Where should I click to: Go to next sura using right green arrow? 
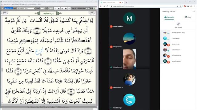coord(59,13)
